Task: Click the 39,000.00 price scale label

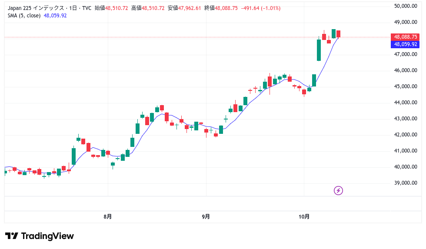Action: click(x=405, y=183)
